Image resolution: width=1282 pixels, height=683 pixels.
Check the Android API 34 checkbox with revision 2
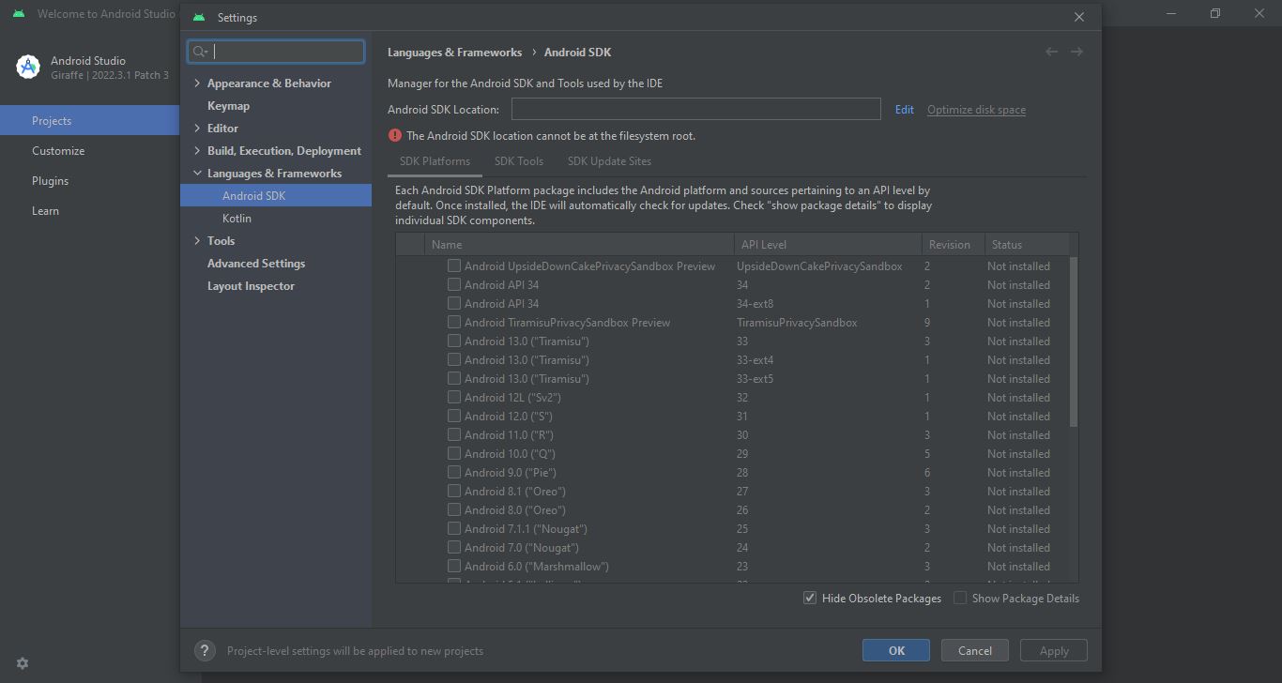[x=454, y=284]
